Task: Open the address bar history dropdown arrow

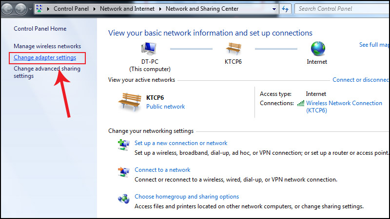Action: pos(275,9)
